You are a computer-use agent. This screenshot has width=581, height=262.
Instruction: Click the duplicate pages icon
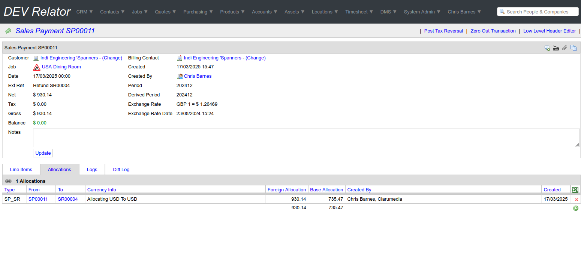[x=574, y=48]
